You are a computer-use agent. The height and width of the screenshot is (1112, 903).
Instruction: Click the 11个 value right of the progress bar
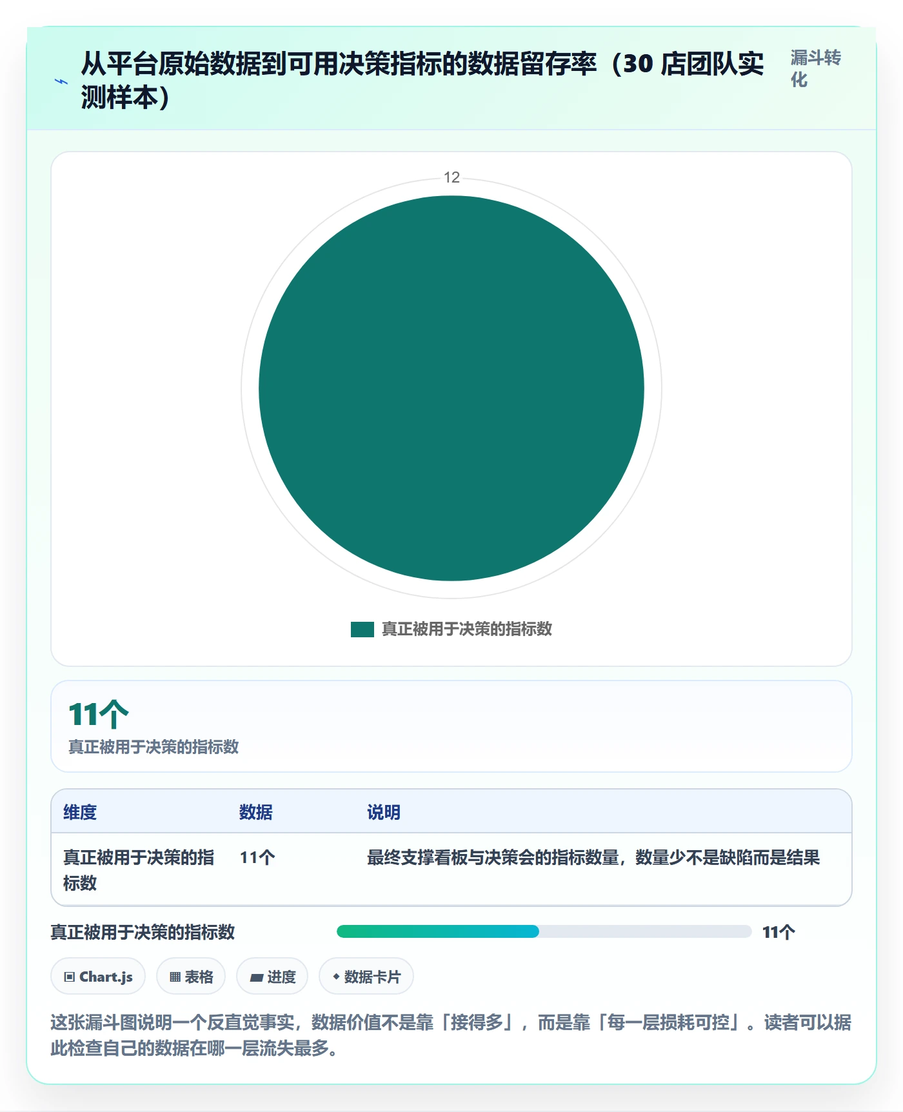coord(779,932)
